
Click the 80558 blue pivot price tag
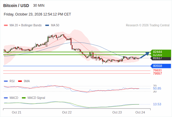161,66
